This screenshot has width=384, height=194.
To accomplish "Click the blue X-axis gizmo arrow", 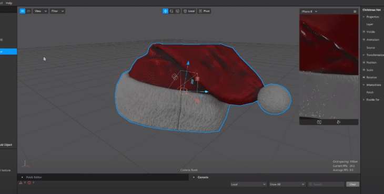I will [206, 92].
